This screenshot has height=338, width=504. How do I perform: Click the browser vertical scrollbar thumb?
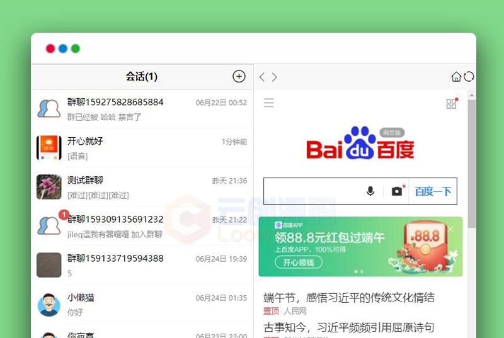coord(471,164)
